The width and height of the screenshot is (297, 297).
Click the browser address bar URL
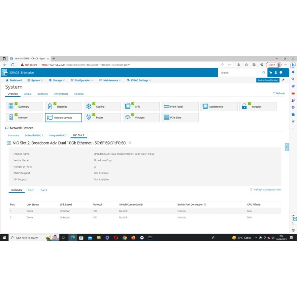85,65
